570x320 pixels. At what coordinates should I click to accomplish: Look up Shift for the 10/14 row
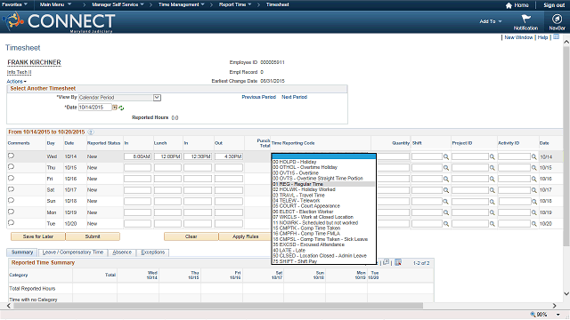point(445,156)
